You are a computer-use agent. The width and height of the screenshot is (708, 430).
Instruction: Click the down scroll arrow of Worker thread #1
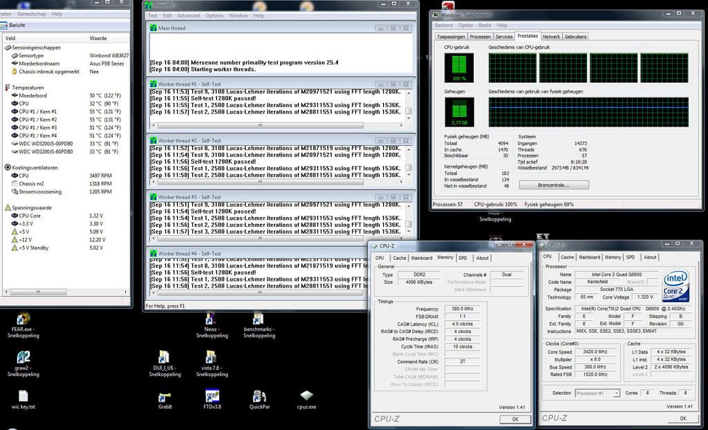(x=409, y=118)
